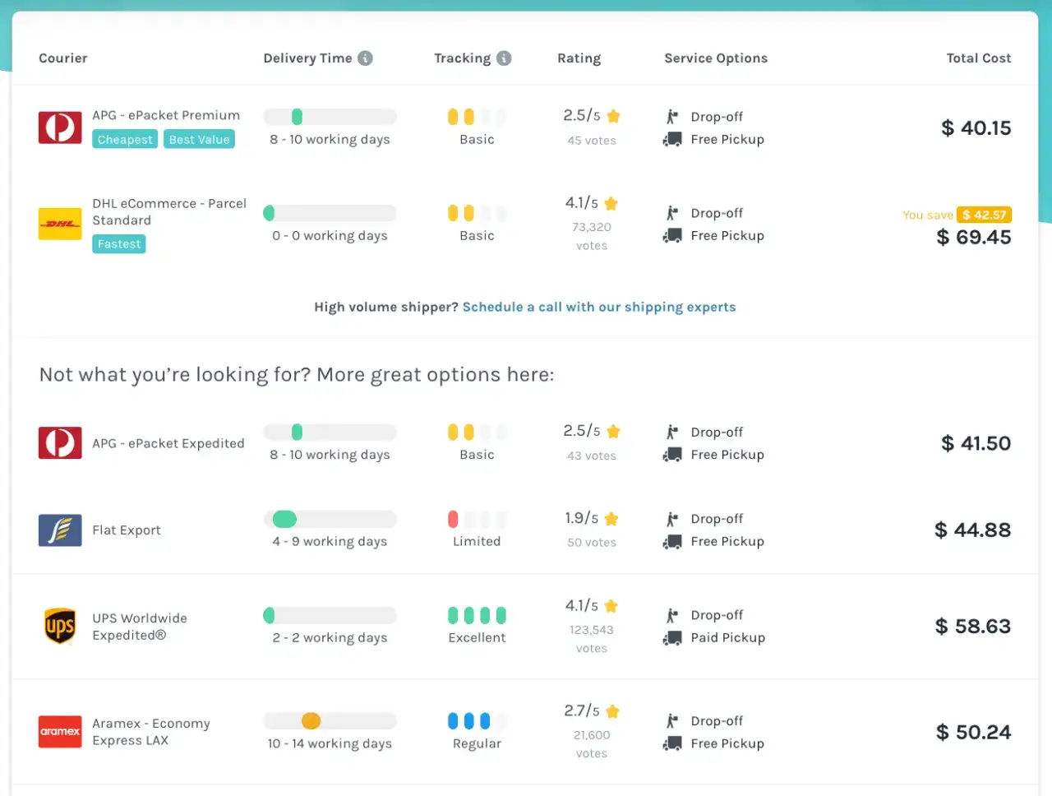
Task: Click the DHL eCommerce courier logo
Action: [60, 224]
